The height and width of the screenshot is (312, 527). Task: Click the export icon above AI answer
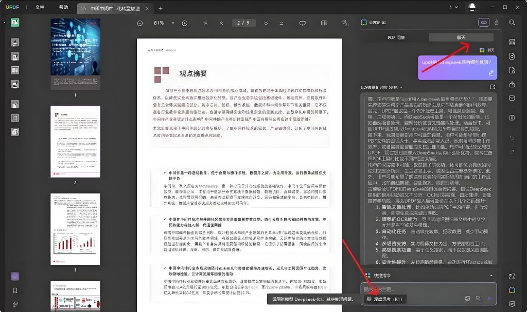tap(493, 87)
